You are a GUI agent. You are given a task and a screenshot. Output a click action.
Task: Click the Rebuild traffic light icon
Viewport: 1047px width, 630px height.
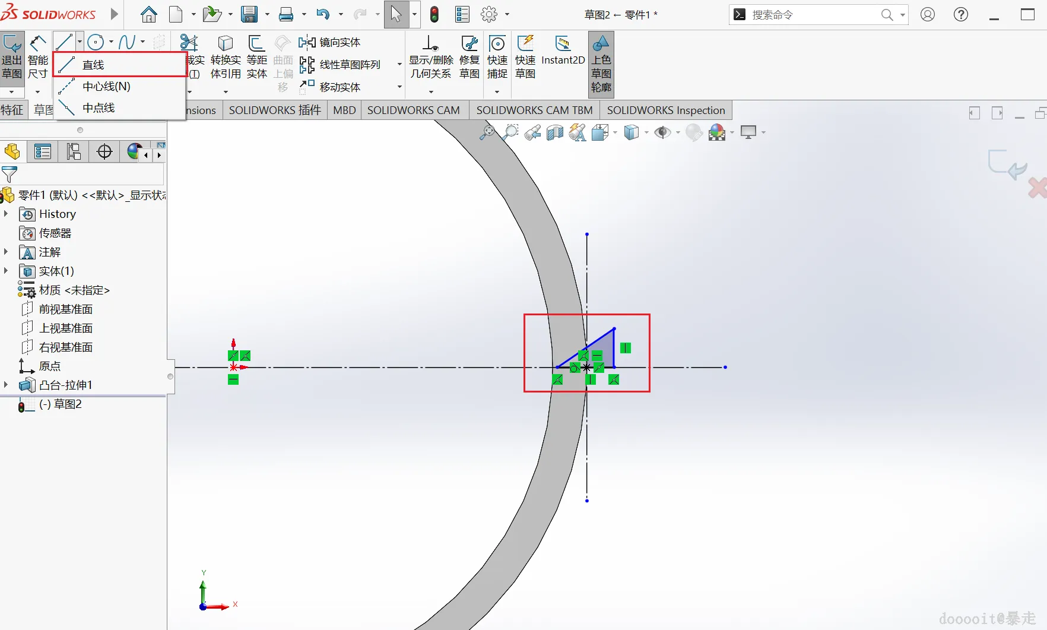[434, 14]
